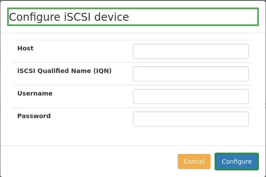Screen dimensions: 266x177
Task: Click the "Host" label text
Action: (25, 48)
